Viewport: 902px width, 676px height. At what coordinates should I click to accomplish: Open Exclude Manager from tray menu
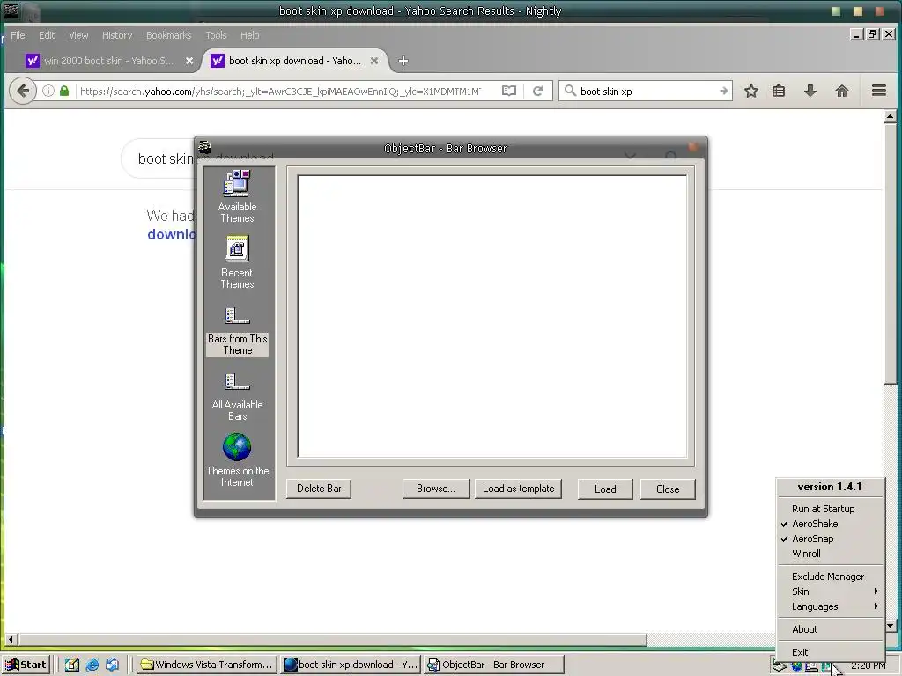(830, 577)
